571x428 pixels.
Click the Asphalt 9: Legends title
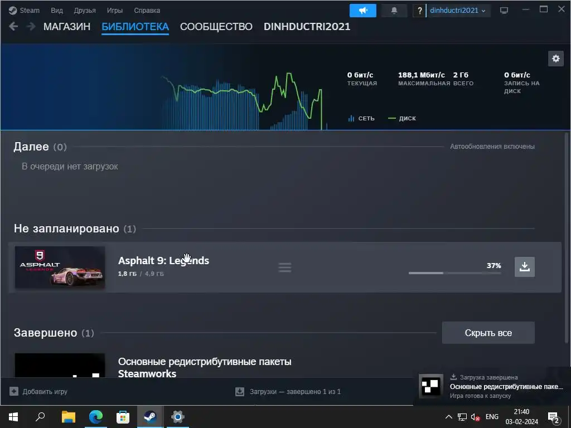pyautogui.click(x=163, y=261)
